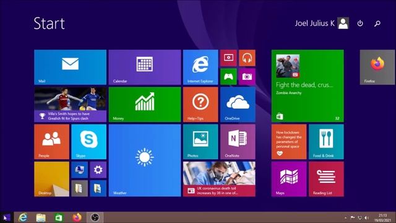The width and height of the screenshot is (396, 223).
Task: Open the Money tile
Action: click(x=145, y=105)
